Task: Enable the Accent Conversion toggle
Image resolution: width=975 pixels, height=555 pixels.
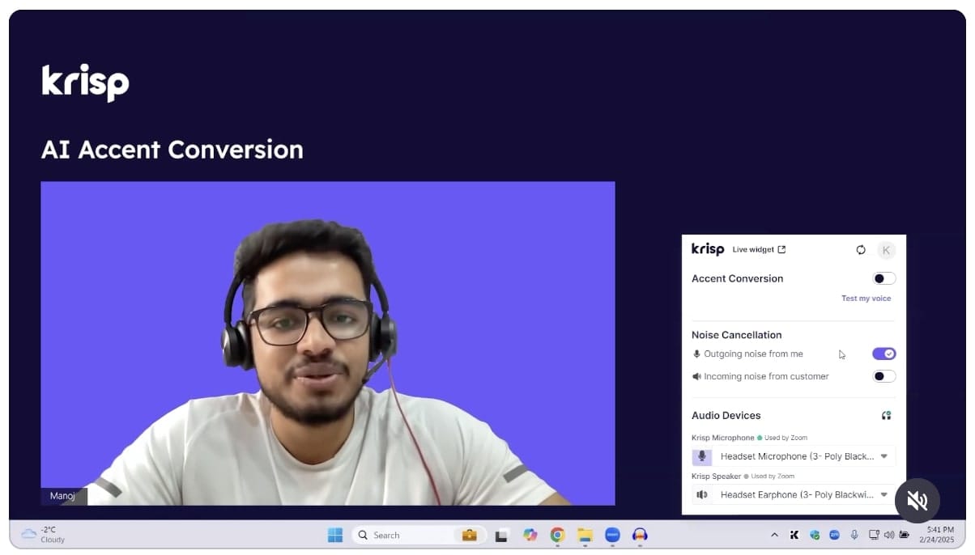Action: point(884,278)
